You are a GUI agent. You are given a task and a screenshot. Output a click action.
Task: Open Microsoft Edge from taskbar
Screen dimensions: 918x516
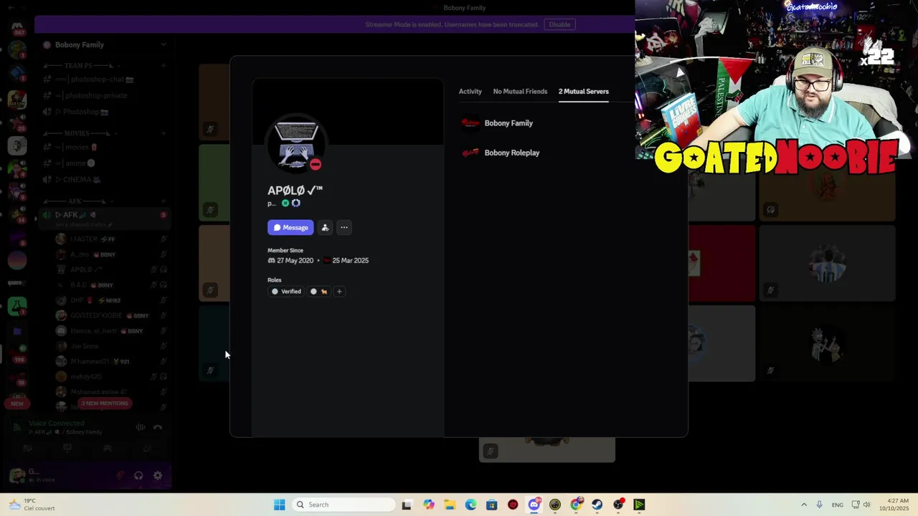point(470,505)
